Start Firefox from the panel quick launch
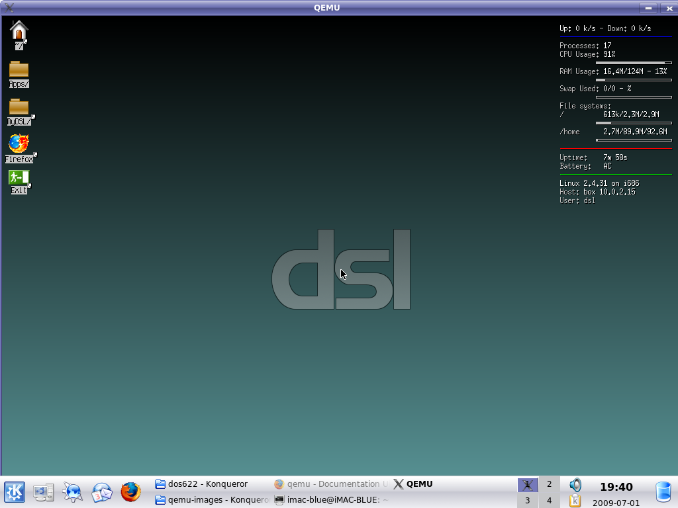This screenshot has width=678, height=508. (x=130, y=492)
